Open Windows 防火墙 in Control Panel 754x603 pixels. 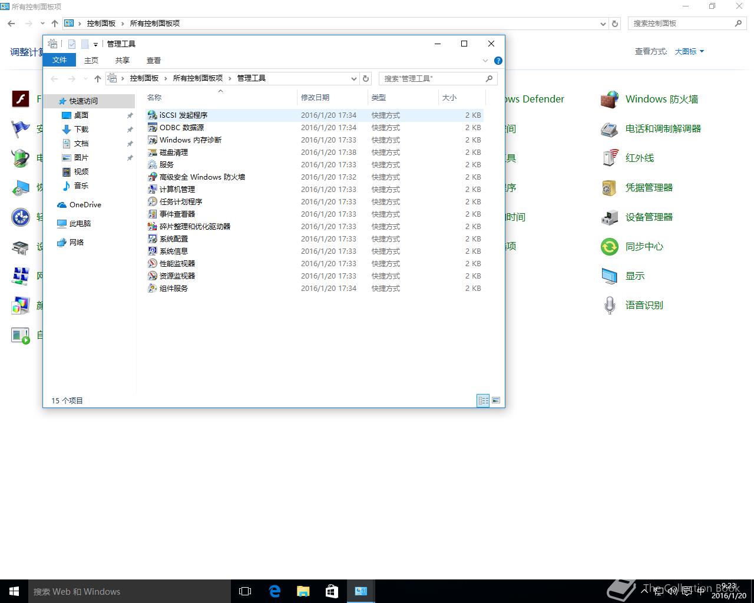coord(649,99)
